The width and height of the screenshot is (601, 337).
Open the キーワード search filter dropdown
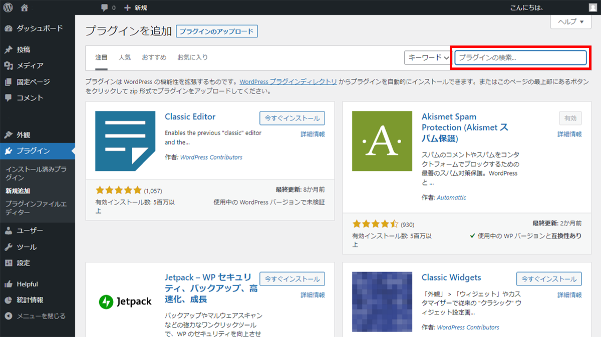[x=427, y=57]
